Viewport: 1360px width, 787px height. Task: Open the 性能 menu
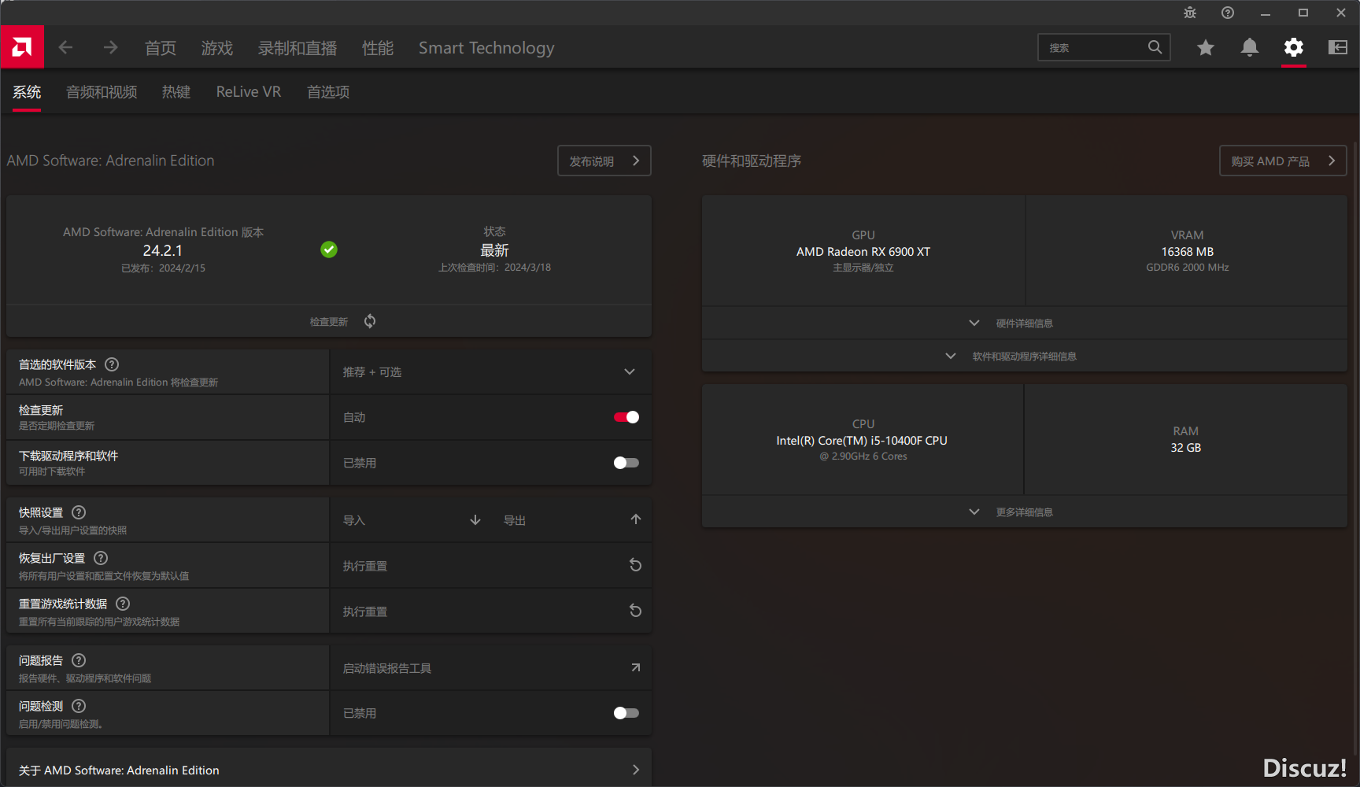pyautogui.click(x=378, y=48)
